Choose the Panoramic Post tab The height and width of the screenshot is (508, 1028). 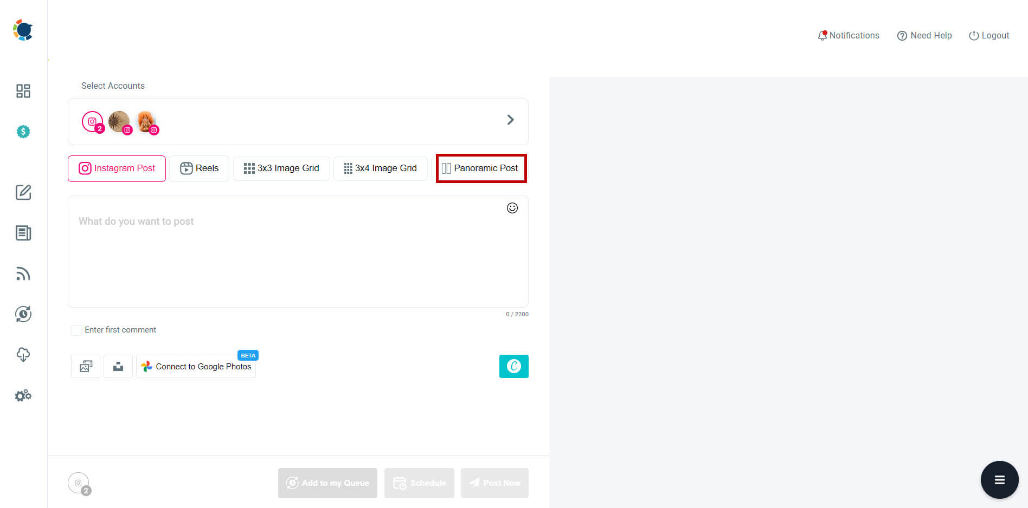[x=481, y=168]
